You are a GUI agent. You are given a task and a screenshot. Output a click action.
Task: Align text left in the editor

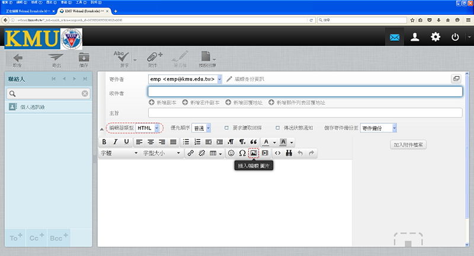139,142
